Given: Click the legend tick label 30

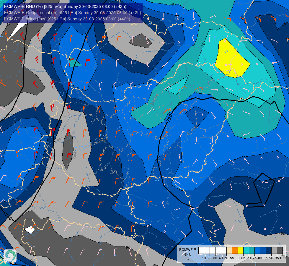Looking at the screenshot, I should click(215, 258).
